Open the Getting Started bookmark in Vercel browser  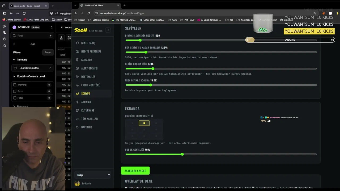click(11, 20)
